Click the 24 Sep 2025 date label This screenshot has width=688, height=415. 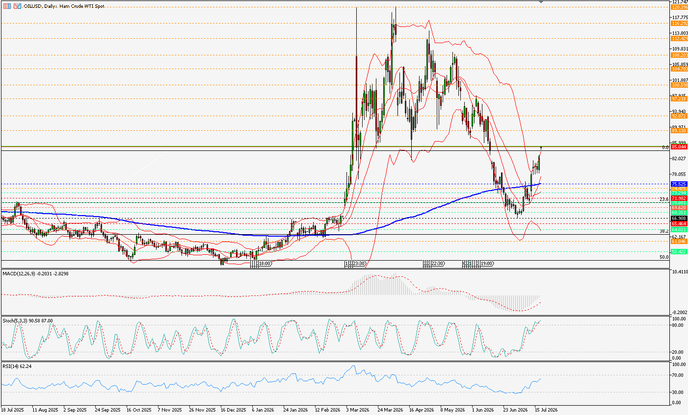click(x=108, y=410)
